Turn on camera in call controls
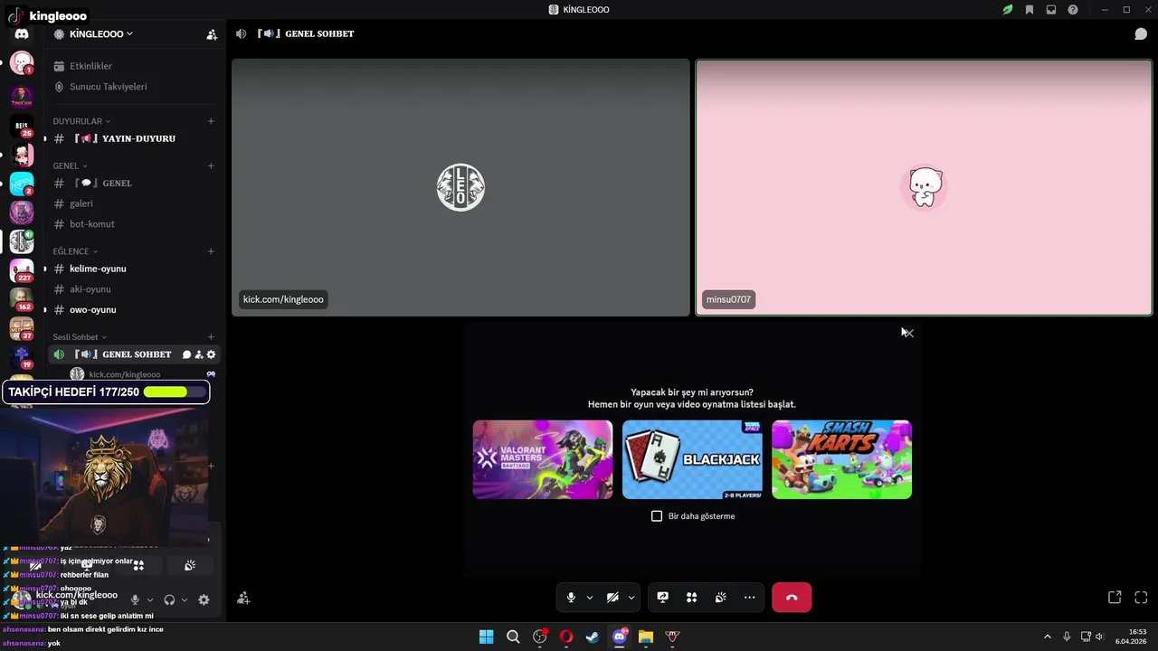The height and width of the screenshot is (651, 1158). (x=612, y=598)
